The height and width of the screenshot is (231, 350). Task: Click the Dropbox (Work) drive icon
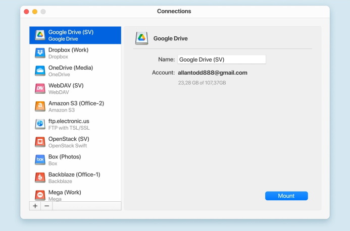(x=40, y=53)
